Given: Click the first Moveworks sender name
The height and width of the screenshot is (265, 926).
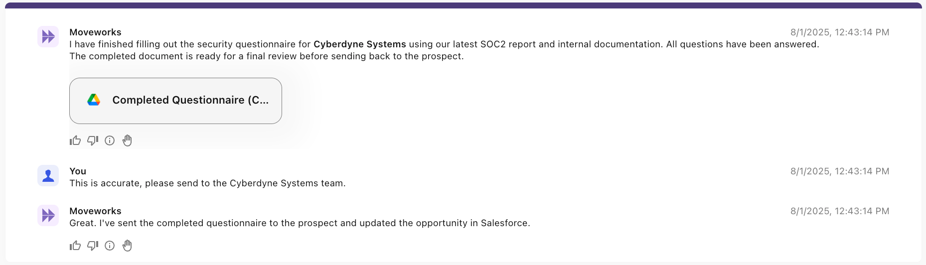Looking at the screenshot, I should click(95, 32).
